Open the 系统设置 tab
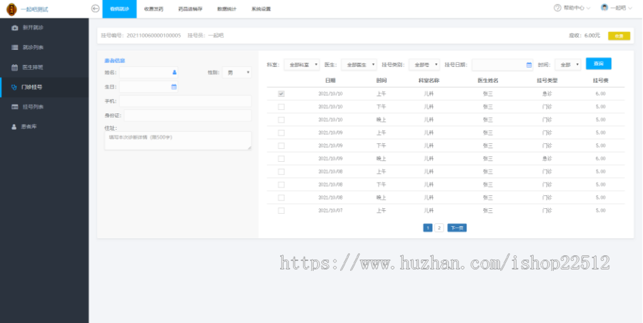 [x=261, y=9]
